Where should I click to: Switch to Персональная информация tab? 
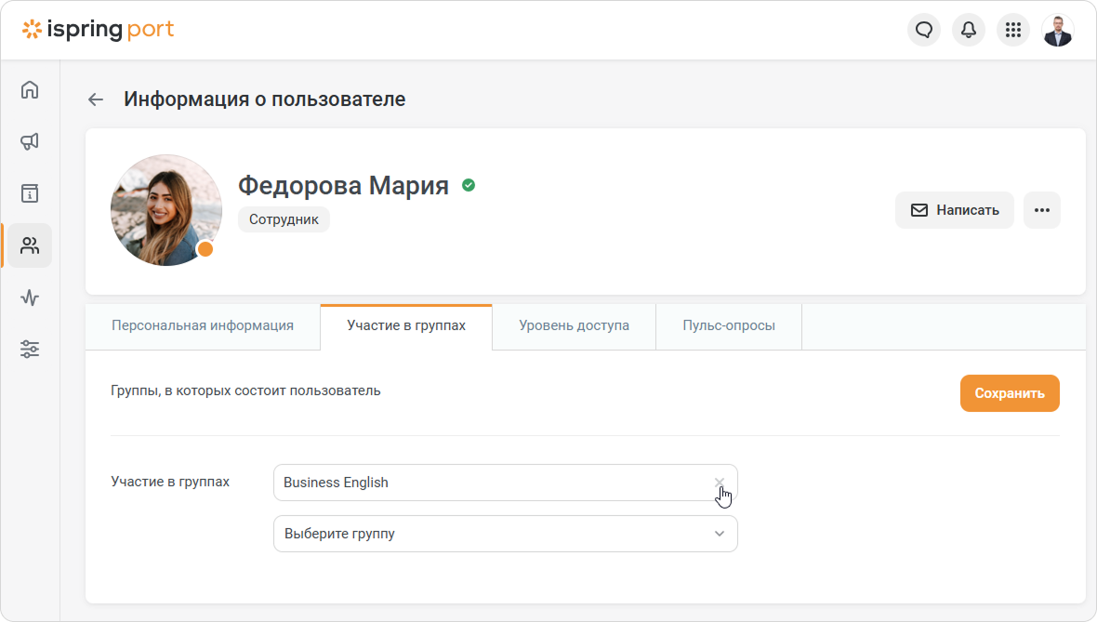coord(203,325)
